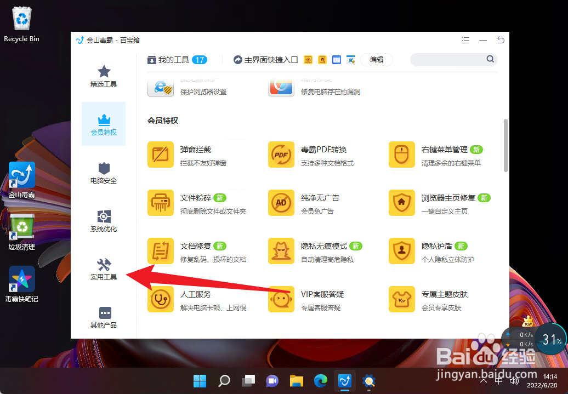Viewport: 568px width, 394px height.
Task: Open 金山毒霸 desktop shortcut
Action: 22,180
